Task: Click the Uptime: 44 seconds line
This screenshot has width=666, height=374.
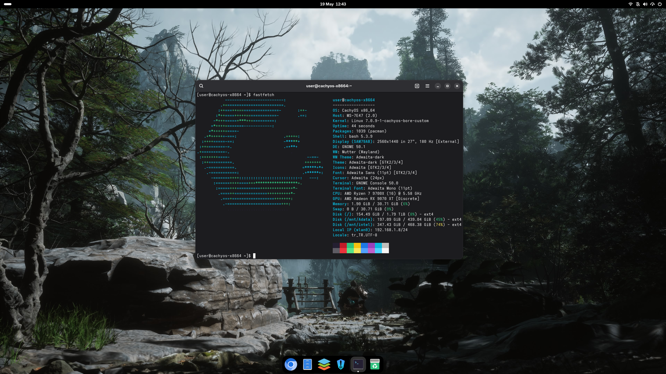Action: (354, 126)
